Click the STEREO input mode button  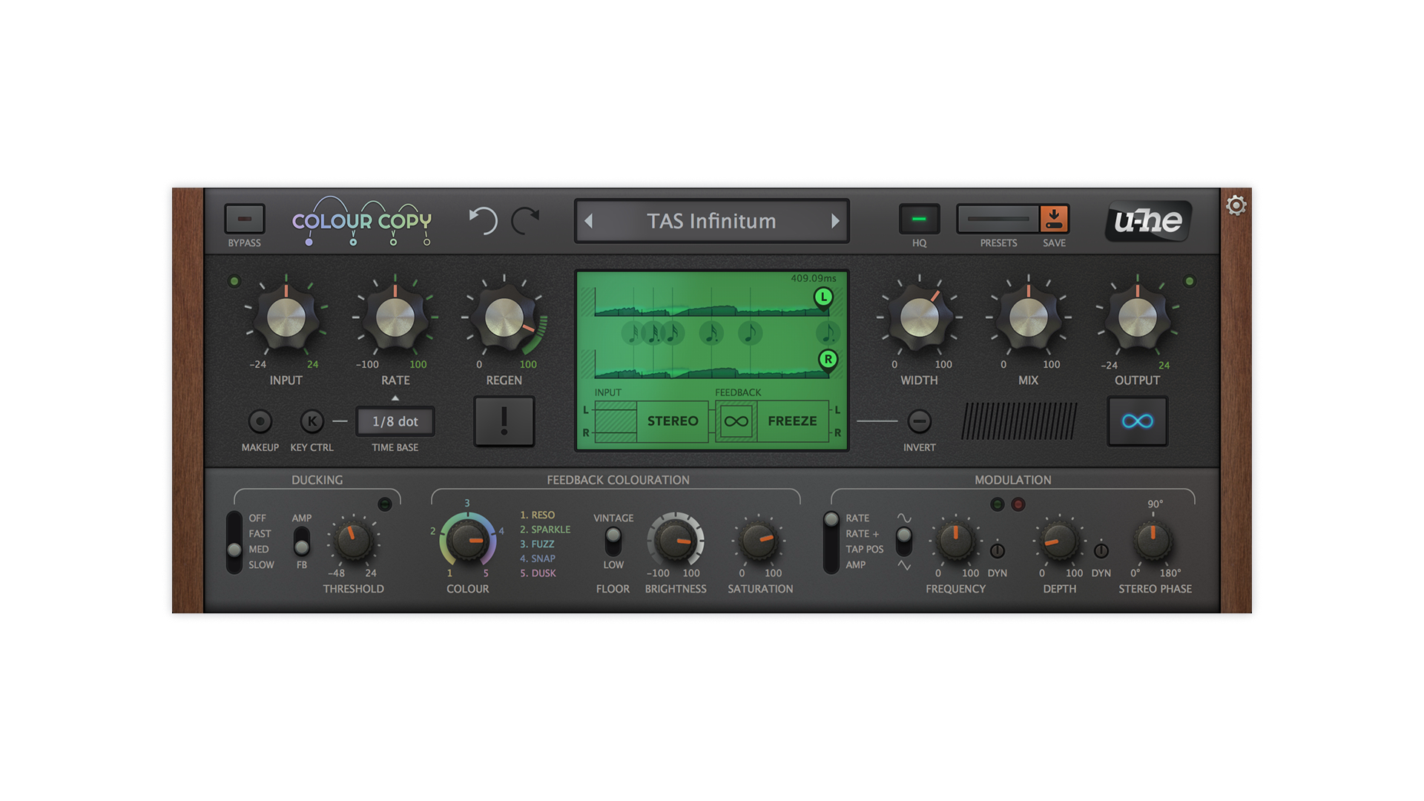672,421
